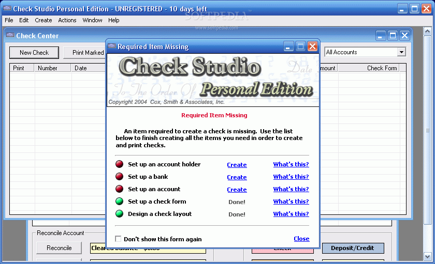Click New Check button in Check Center
This screenshot has width=435, height=264.
tap(34, 53)
